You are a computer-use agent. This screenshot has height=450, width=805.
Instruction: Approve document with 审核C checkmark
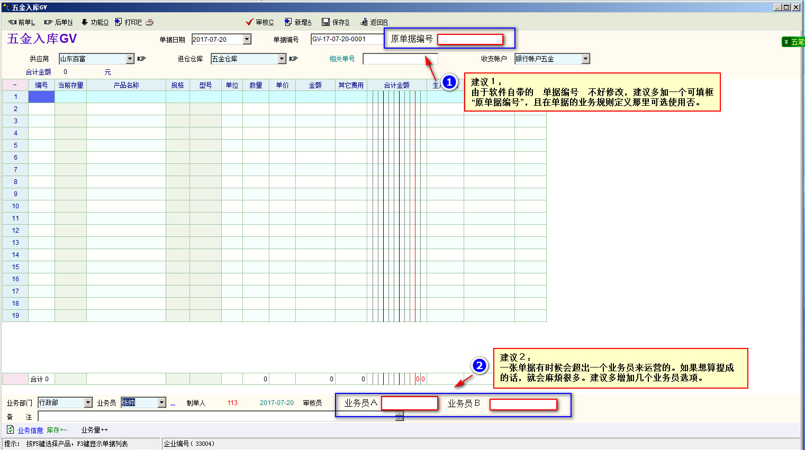pos(259,22)
